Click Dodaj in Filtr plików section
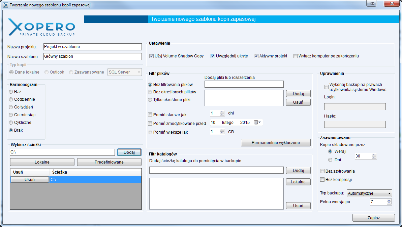Viewport: 402px width, 227px height. (x=298, y=94)
